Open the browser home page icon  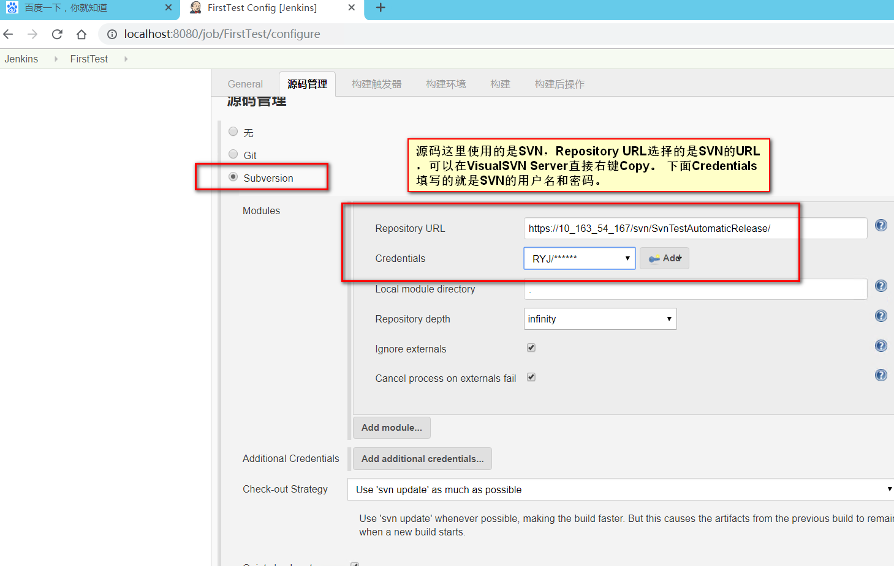click(x=81, y=34)
